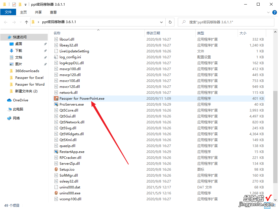Click the OneDrive cloud icon
278x209 pixels.
pyautogui.click(x=9, y=100)
